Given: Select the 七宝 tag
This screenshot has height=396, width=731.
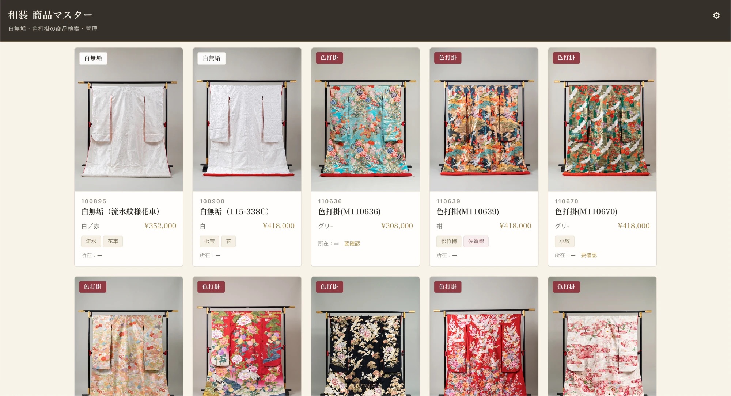Looking at the screenshot, I should 209,241.
